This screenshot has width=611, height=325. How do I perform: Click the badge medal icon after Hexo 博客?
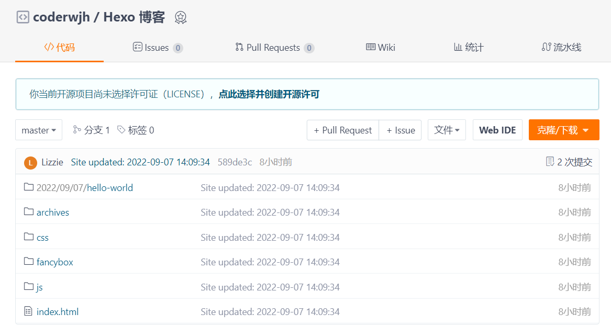(181, 18)
